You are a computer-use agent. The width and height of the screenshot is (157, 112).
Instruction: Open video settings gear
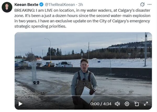coord(127,104)
